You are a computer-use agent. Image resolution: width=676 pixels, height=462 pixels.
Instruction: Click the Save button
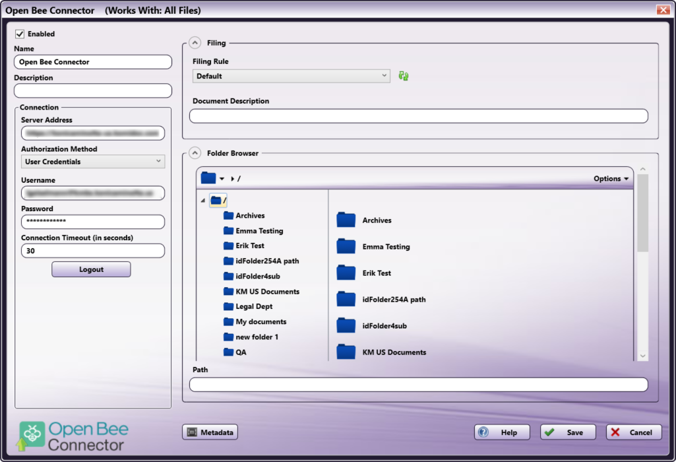568,432
